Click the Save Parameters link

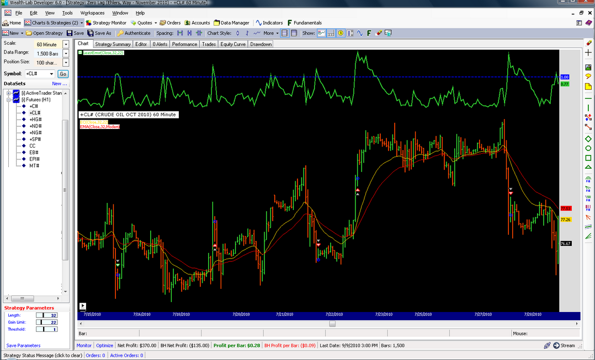click(23, 346)
